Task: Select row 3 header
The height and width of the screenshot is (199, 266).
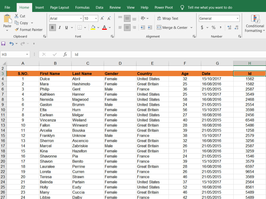Action: click(x=3, y=74)
